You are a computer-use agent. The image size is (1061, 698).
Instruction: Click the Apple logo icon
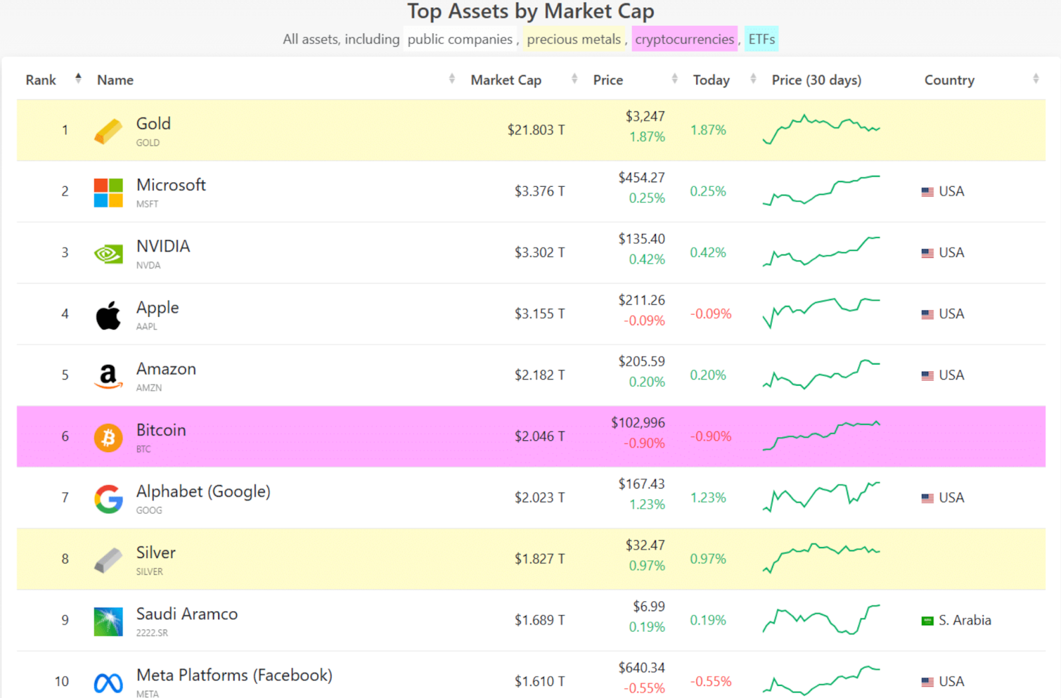click(108, 315)
